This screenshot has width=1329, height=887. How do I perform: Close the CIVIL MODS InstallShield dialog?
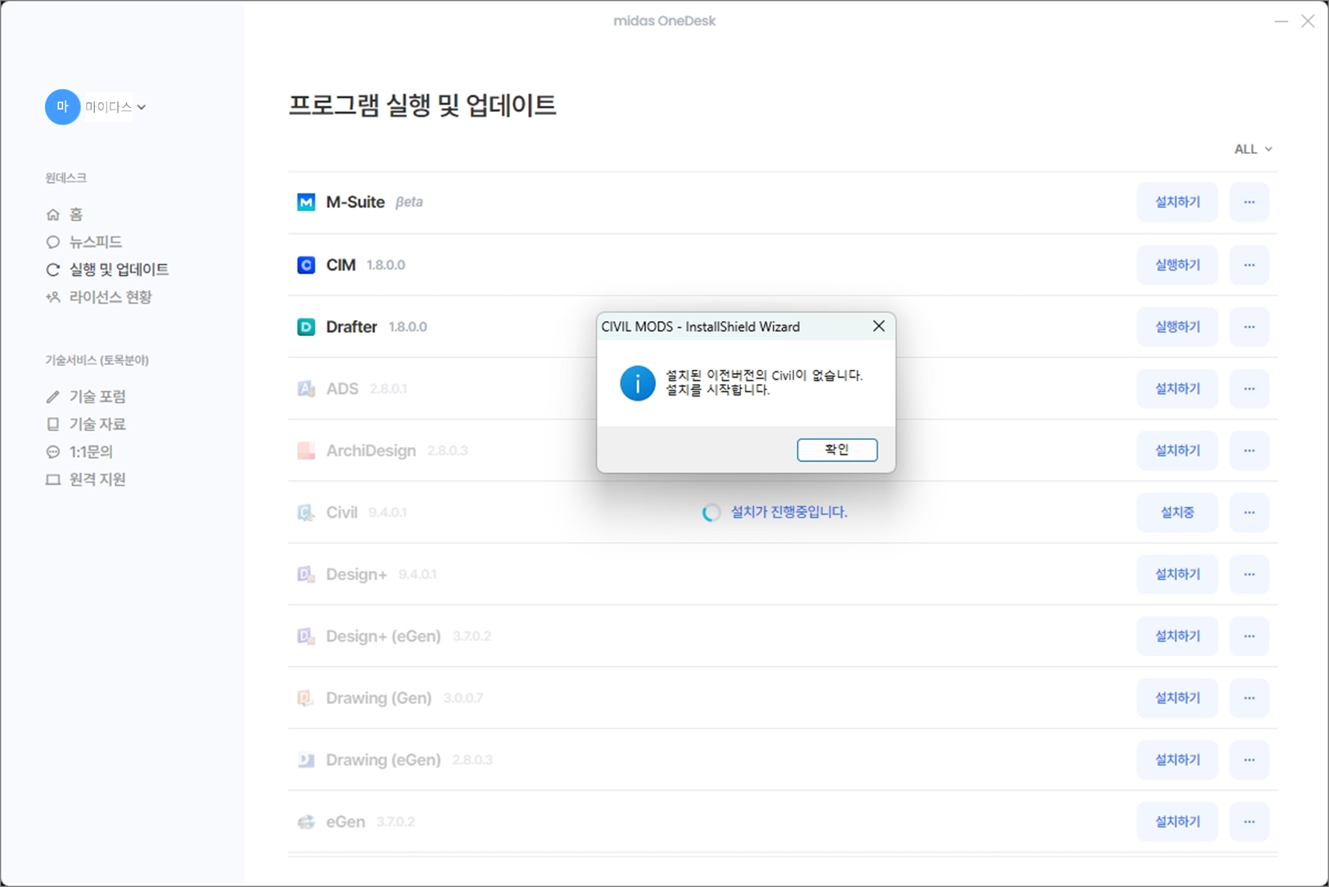[x=878, y=326]
